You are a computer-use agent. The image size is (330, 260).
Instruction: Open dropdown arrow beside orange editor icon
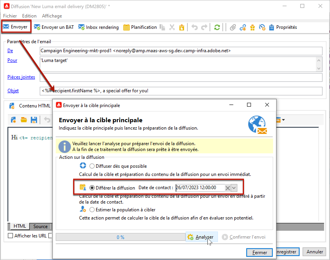(x=283, y=120)
